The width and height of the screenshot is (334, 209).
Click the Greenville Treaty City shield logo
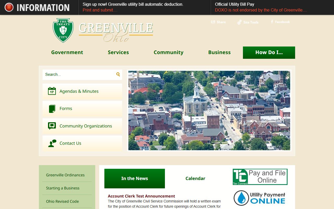point(63,30)
